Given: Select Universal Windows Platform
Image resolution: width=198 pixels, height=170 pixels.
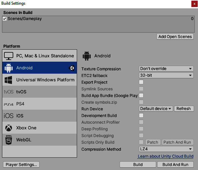Looking at the screenshot, I should coord(40,80).
